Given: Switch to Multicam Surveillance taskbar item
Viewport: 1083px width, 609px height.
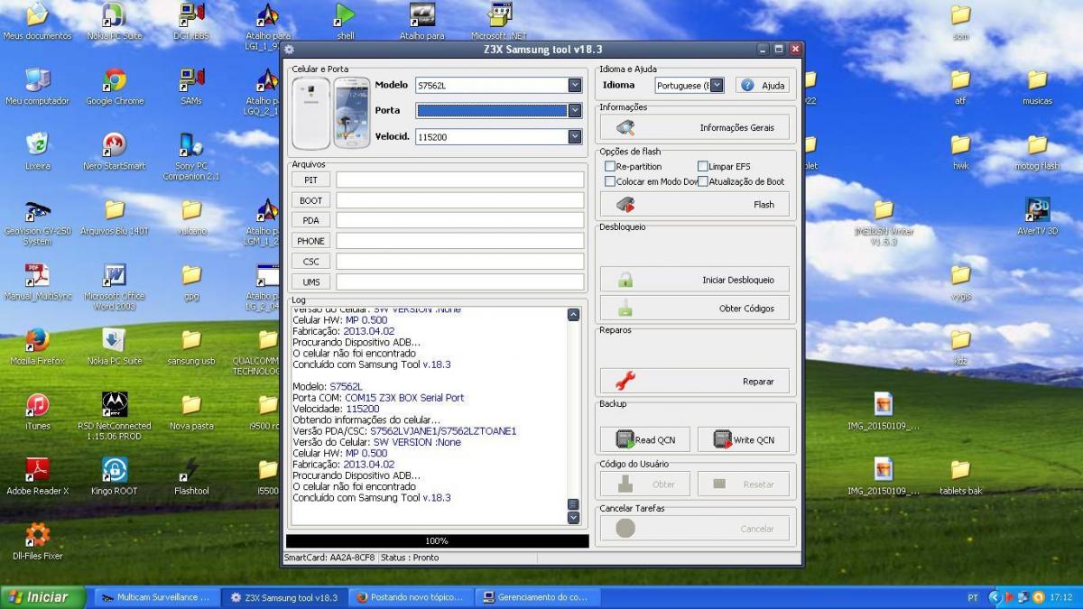Looking at the screenshot, I should tap(155, 597).
